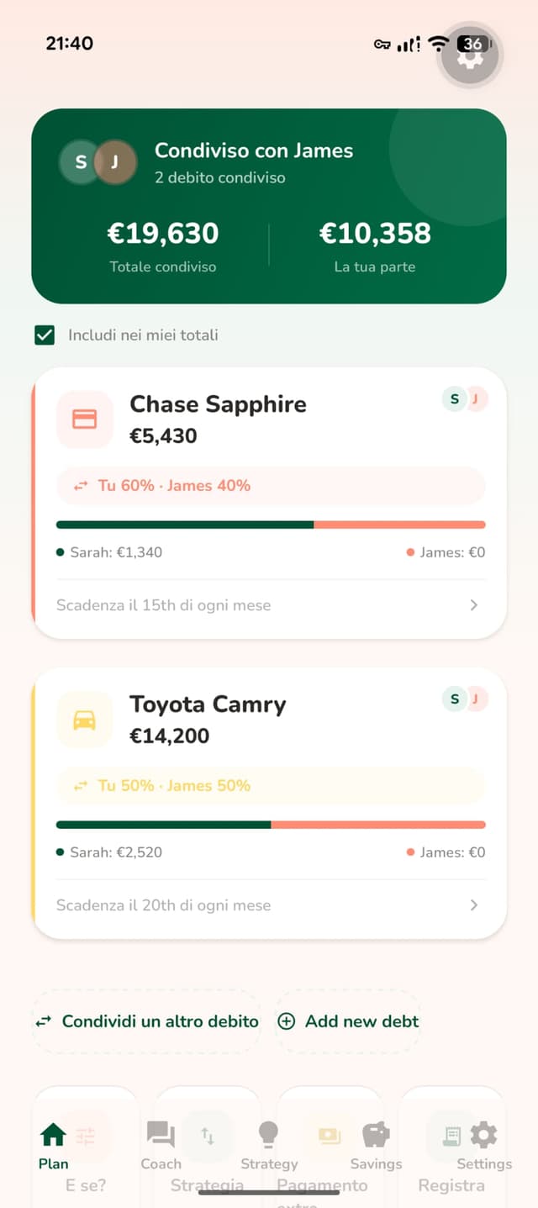Screen dimensions: 538x1208
Task: Open Settings via the gear icon
Action: (x=483, y=1132)
